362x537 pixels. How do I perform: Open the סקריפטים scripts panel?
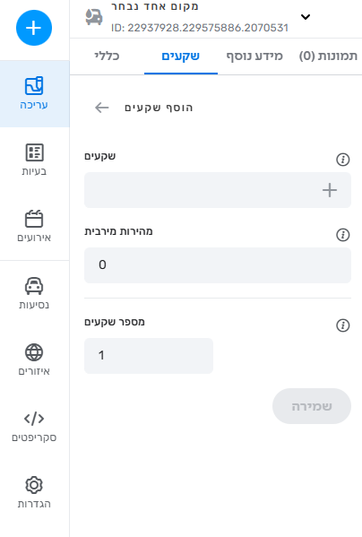coord(34,427)
